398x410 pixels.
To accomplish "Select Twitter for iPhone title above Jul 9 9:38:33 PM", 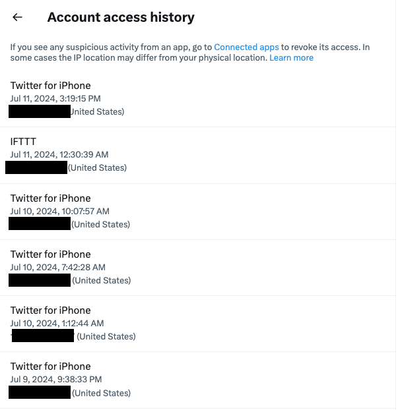I will [x=50, y=366].
